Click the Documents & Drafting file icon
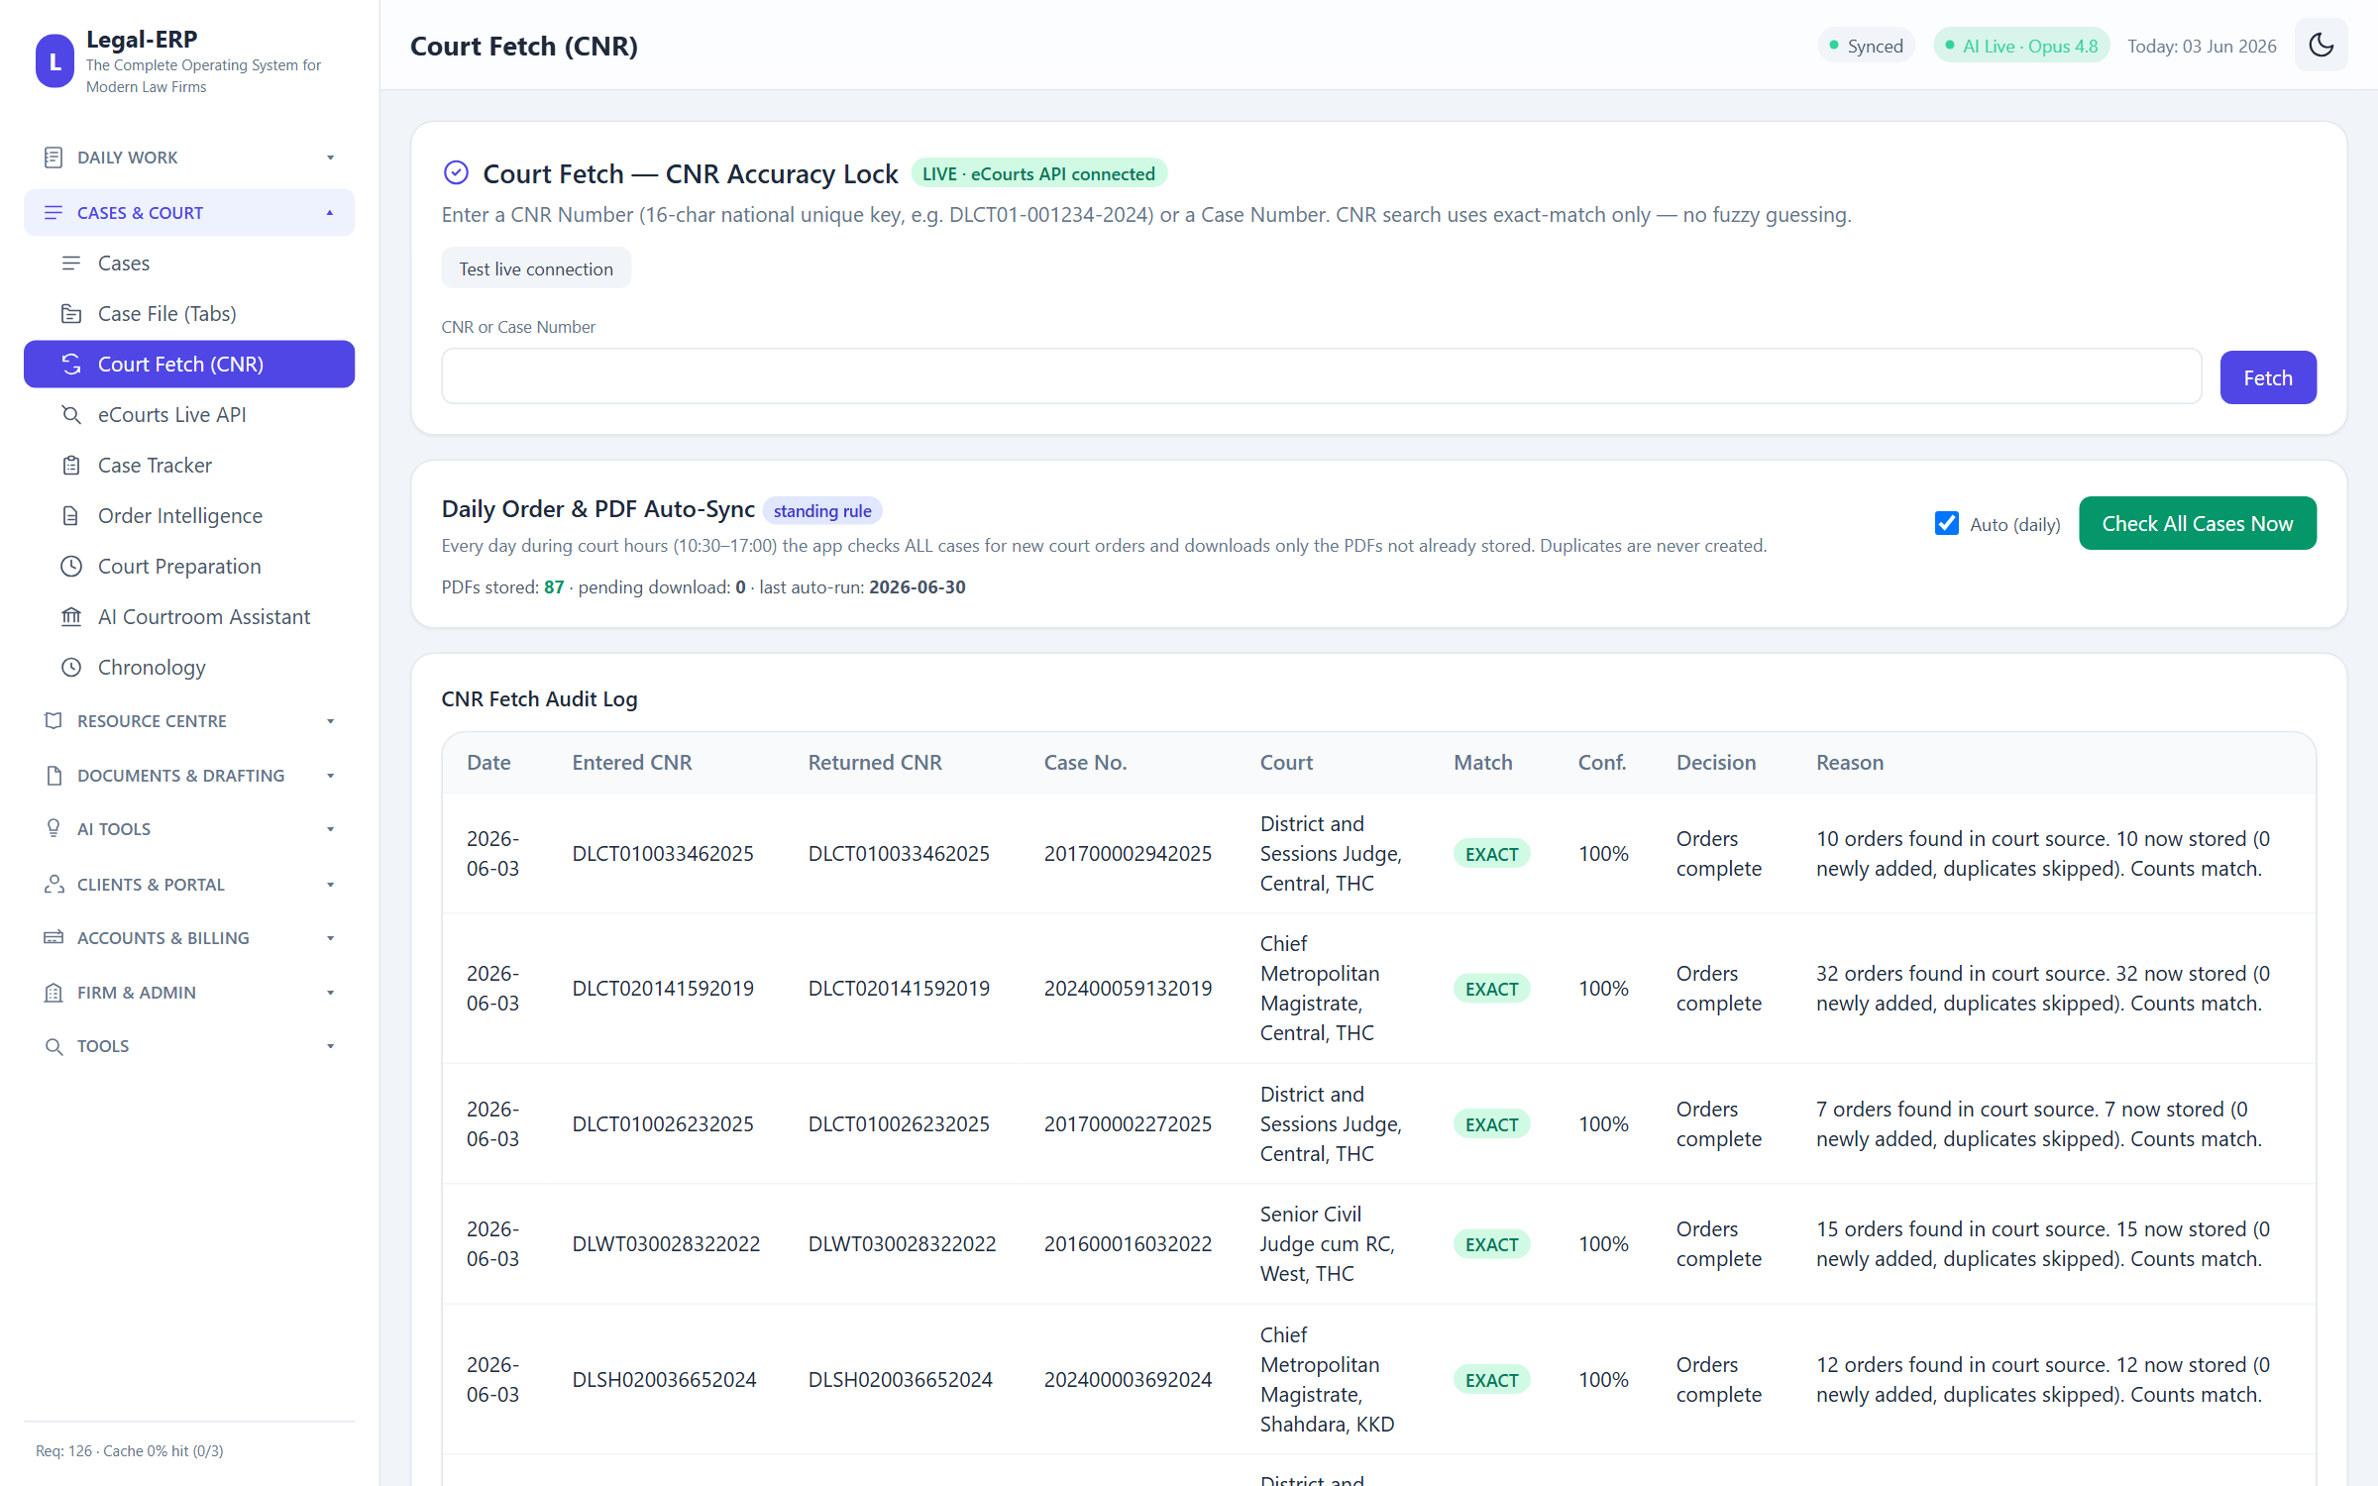This screenshot has height=1486, width=2378. tap(54, 776)
